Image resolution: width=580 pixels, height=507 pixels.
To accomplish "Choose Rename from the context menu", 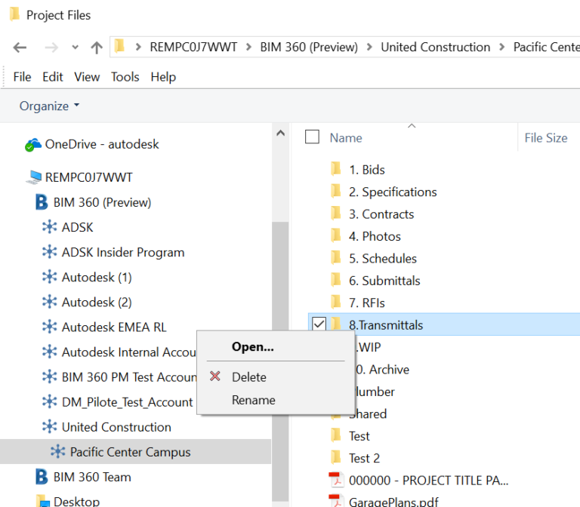I will pyautogui.click(x=253, y=400).
